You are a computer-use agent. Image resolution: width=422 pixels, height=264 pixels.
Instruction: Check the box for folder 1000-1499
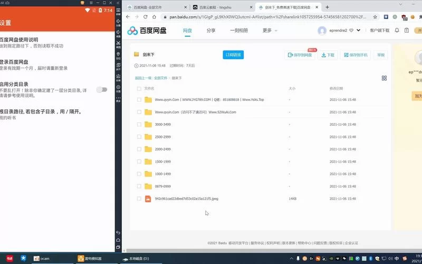coord(139,174)
